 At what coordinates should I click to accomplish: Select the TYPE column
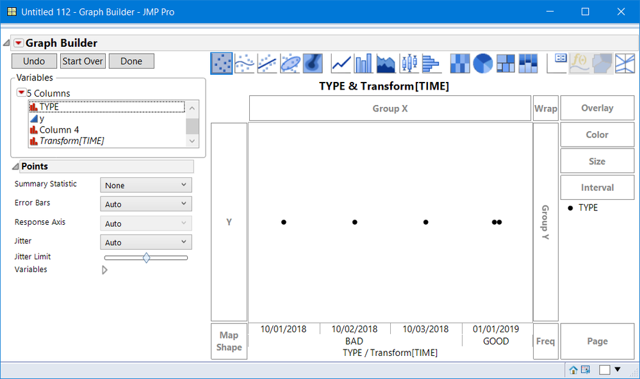coord(106,107)
